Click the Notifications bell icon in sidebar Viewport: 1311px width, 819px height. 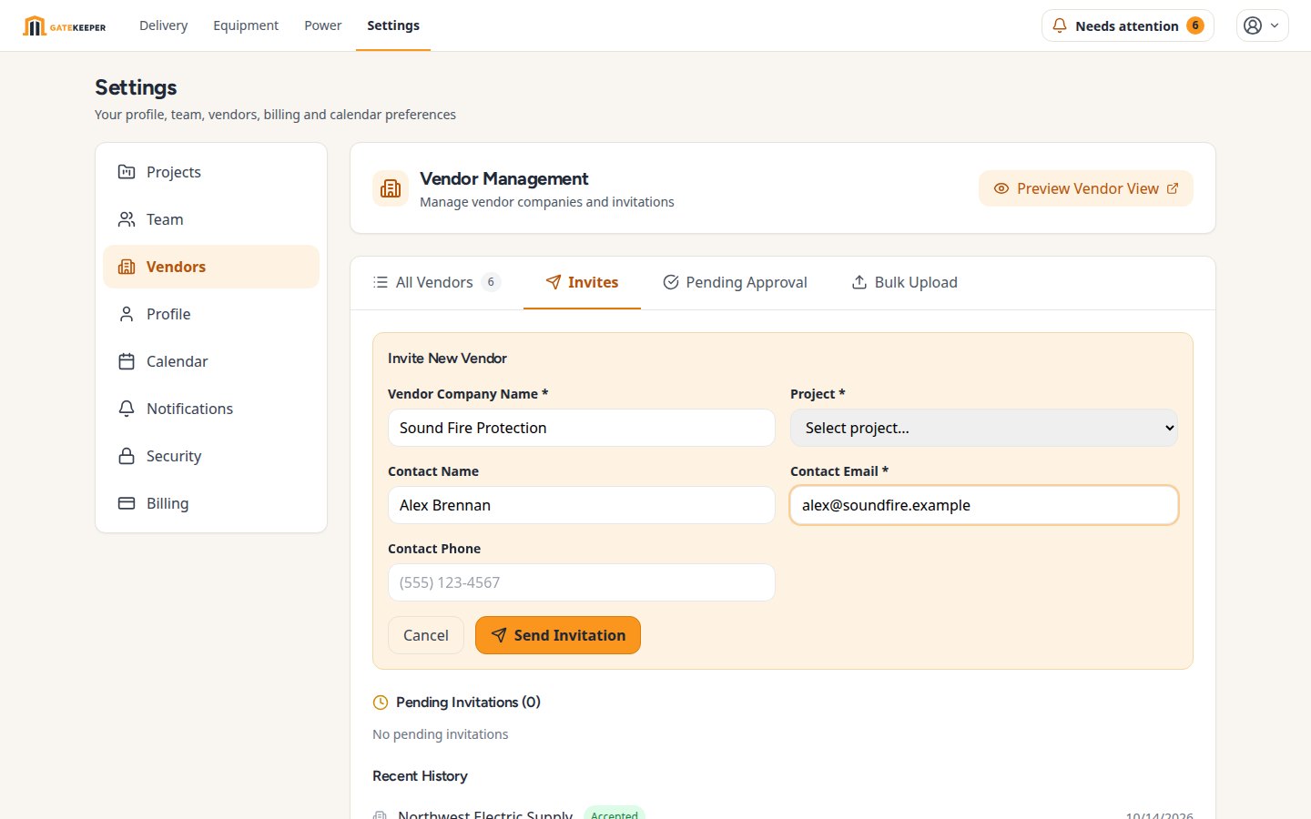pyautogui.click(x=127, y=409)
